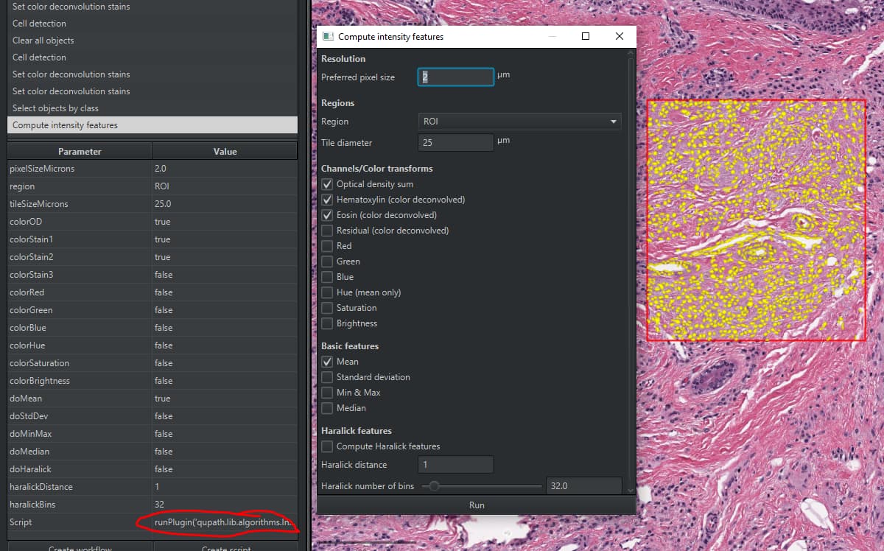Disable Hematoxylin (color deconvolved) channel

click(x=327, y=200)
